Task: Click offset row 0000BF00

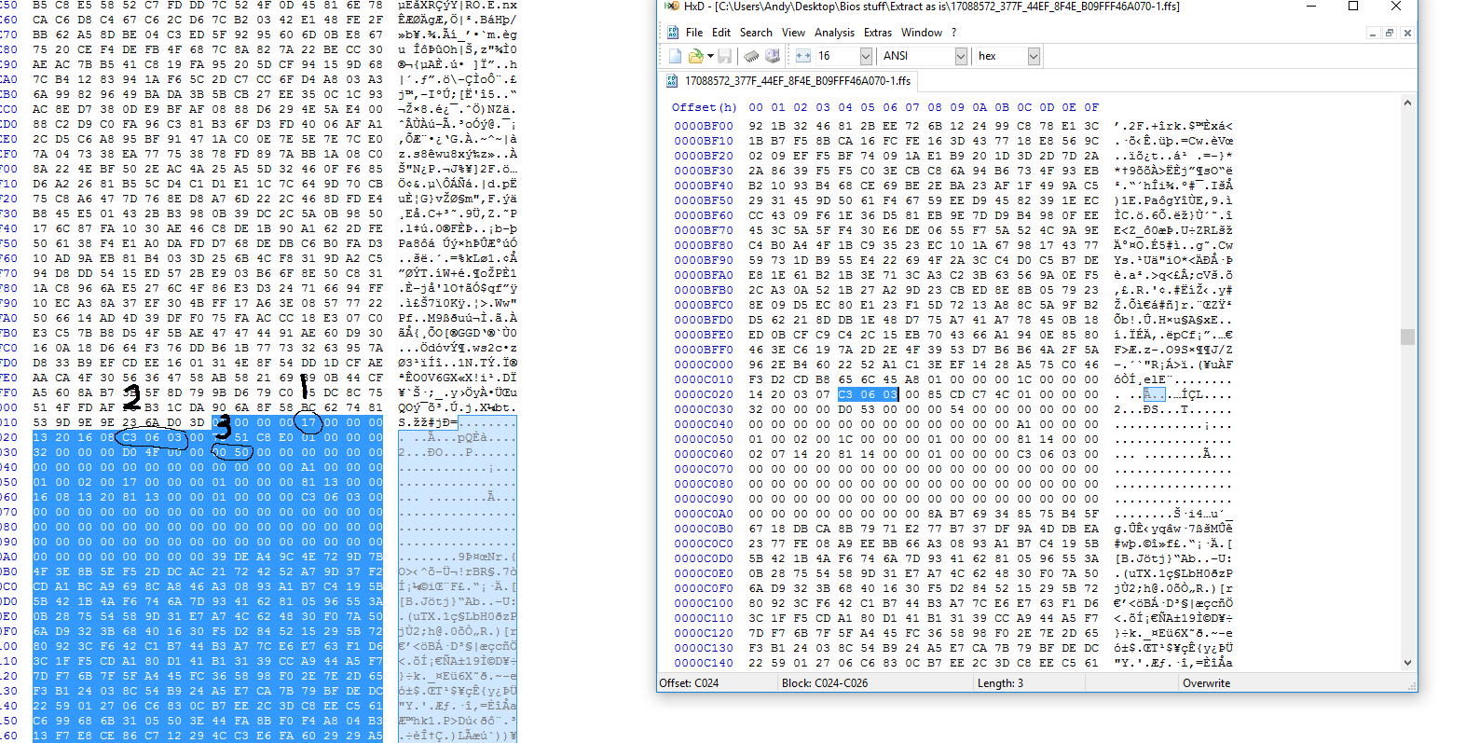Action: click(704, 126)
